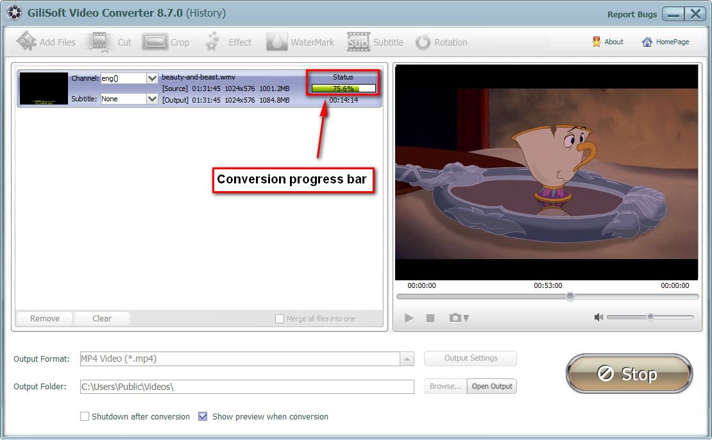This screenshot has width=712, height=440.
Task: Open the Output Format dropdown arrow
Action: (407, 359)
